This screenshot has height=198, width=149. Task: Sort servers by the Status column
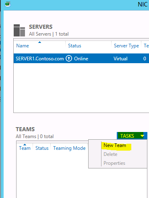click(74, 46)
